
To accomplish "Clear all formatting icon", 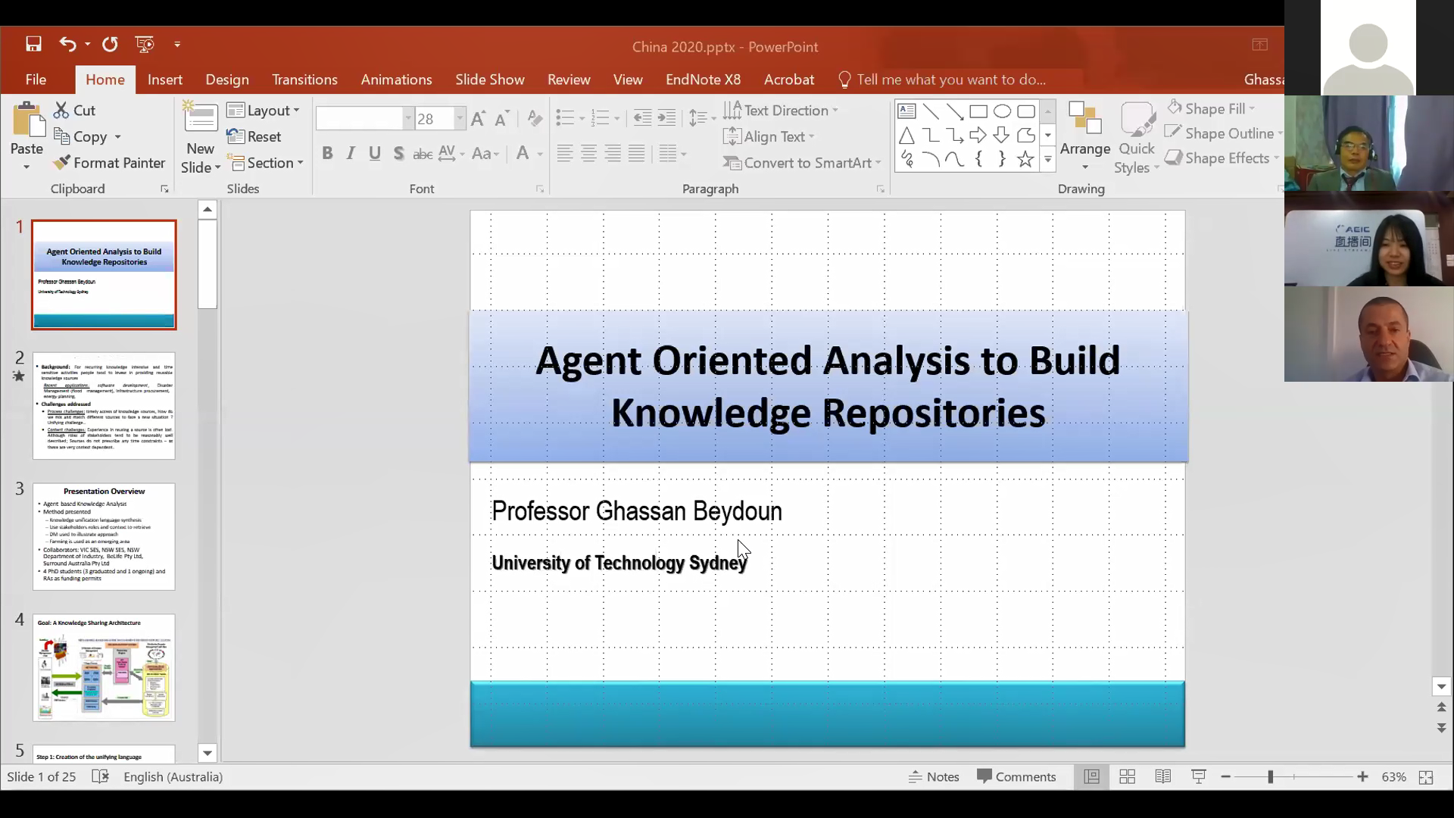I will point(535,118).
